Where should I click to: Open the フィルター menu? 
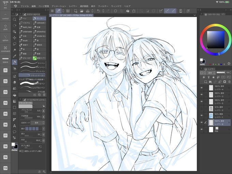103,6
